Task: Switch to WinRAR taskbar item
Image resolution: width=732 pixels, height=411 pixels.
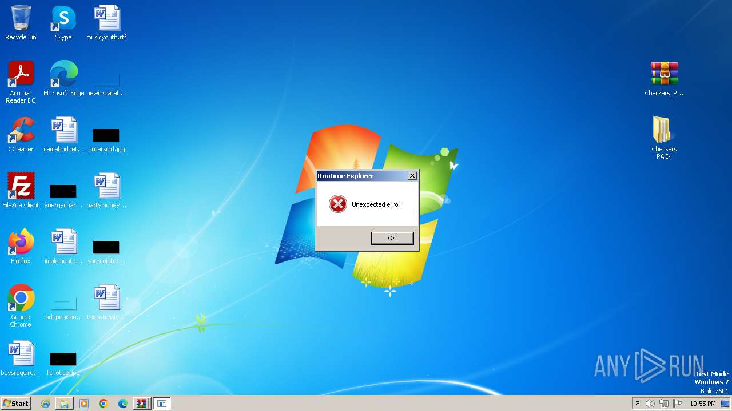Action: (x=141, y=404)
